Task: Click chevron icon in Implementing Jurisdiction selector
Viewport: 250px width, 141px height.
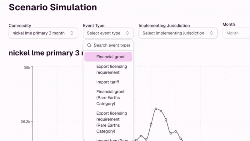Action: point(212,33)
